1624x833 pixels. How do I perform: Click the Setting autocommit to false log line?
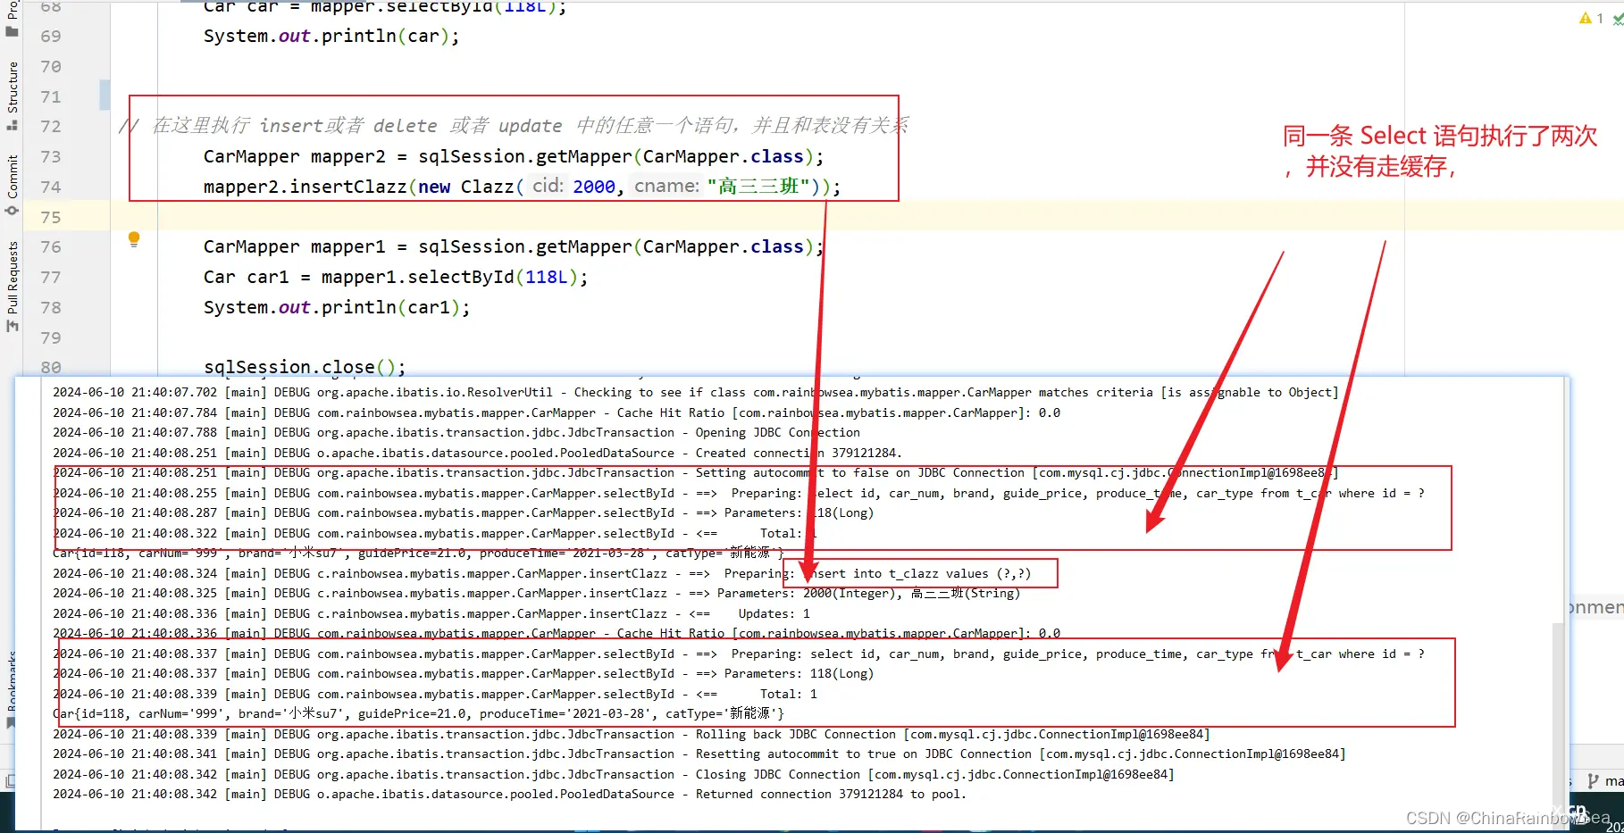click(695, 473)
